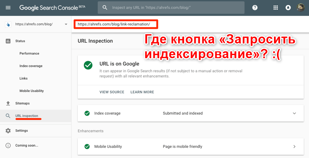
Task: Click the Sitemaps upload icon
Action: [x=8, y=103]
